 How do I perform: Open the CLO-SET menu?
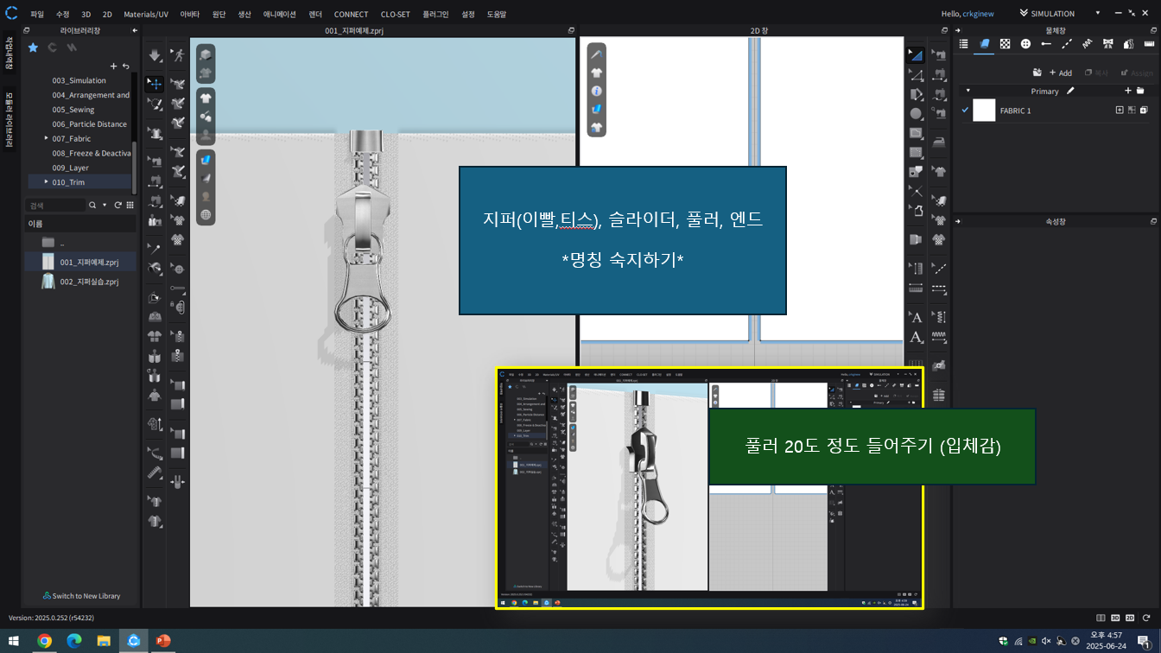[396, 15]
